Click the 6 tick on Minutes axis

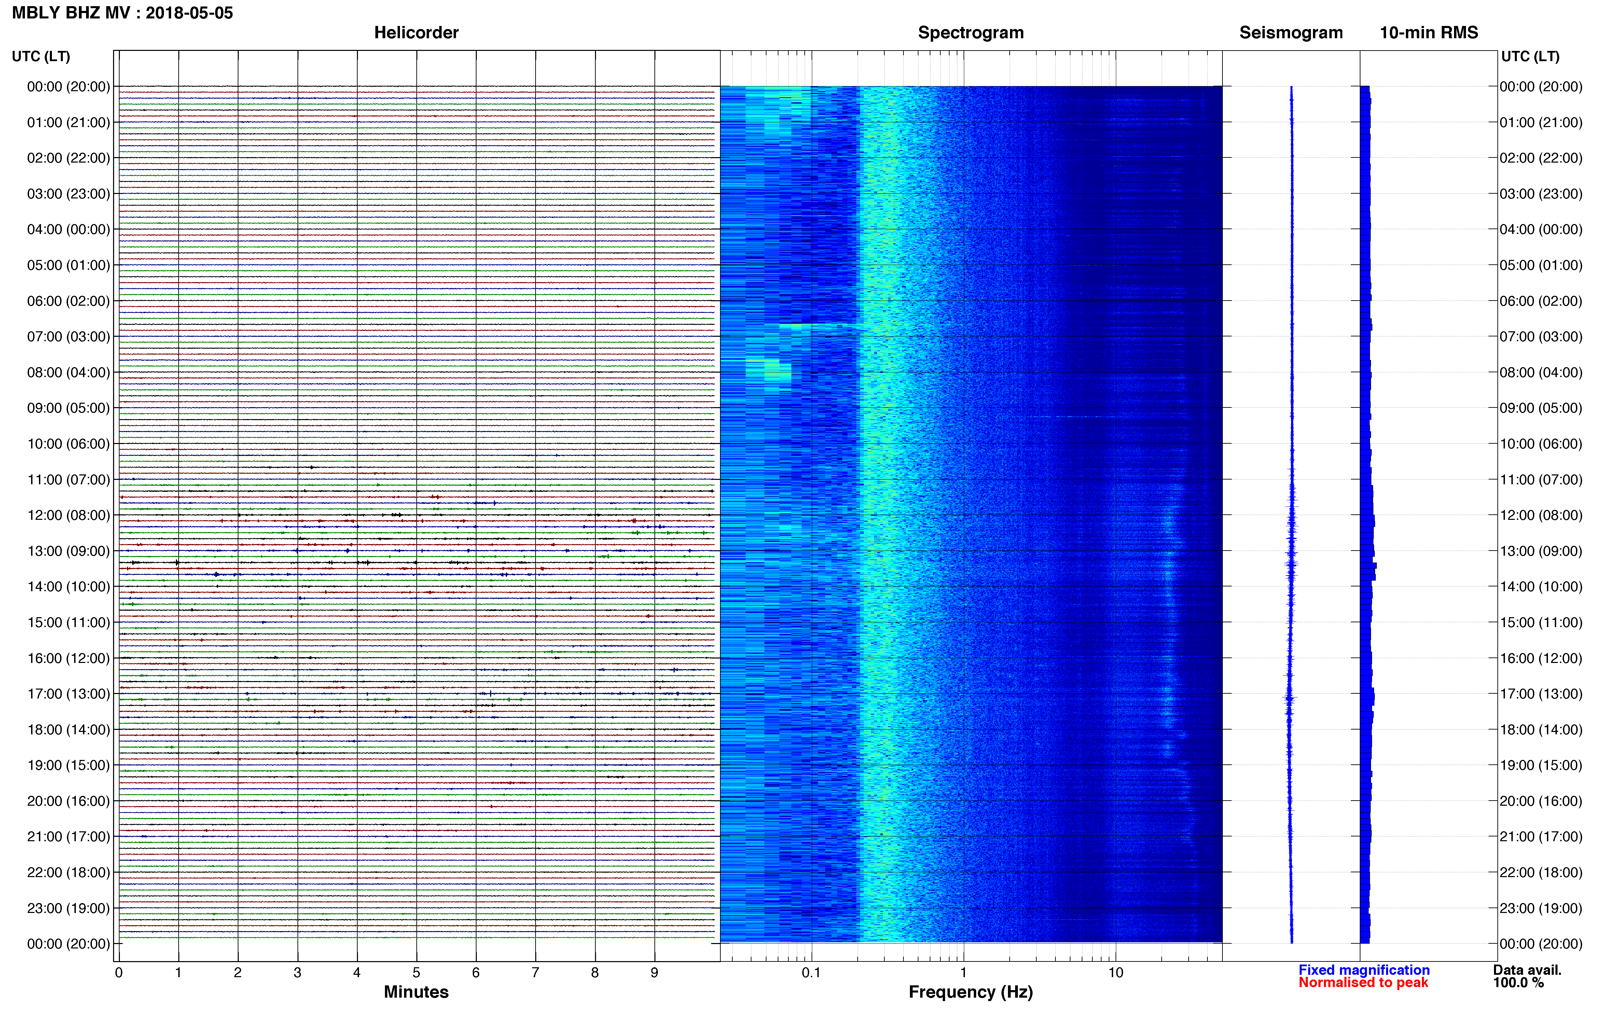coord(476,972)
